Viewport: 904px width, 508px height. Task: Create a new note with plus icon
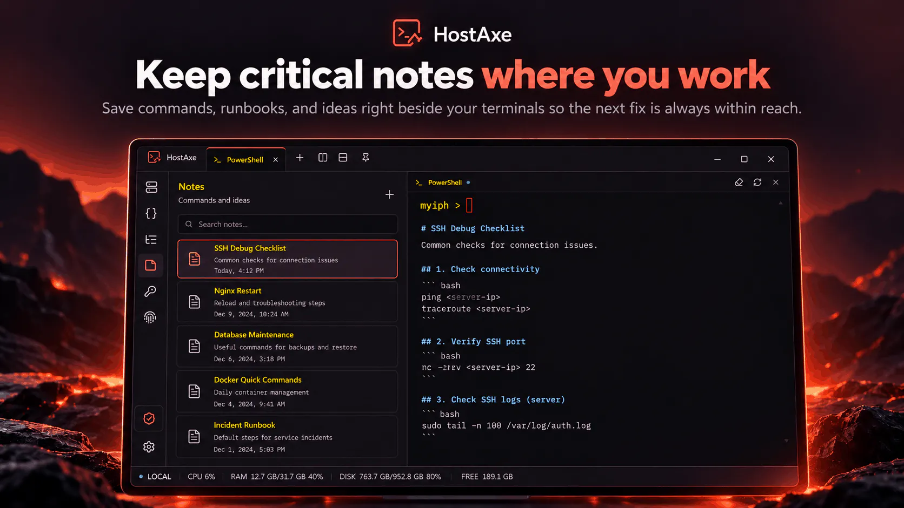click(x=389, y=194)
